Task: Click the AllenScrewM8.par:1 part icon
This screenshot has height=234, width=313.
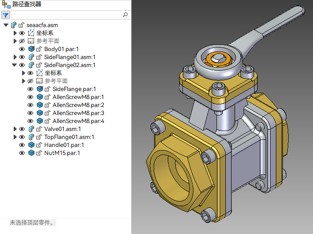Action: [x=40, y=97]
